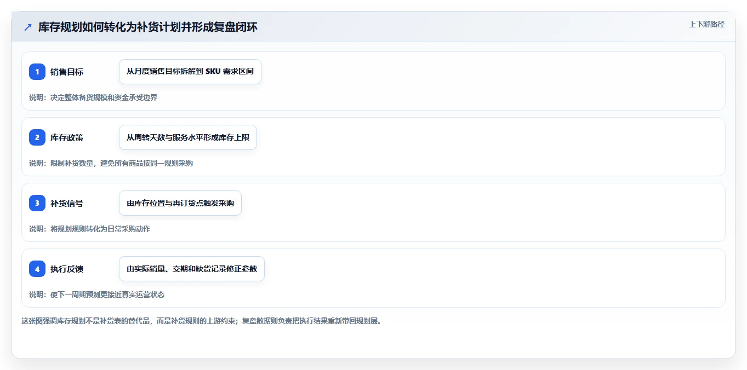Select the 库存政策 step label
This screenshot has width=747, height=370.
(67, 137)
